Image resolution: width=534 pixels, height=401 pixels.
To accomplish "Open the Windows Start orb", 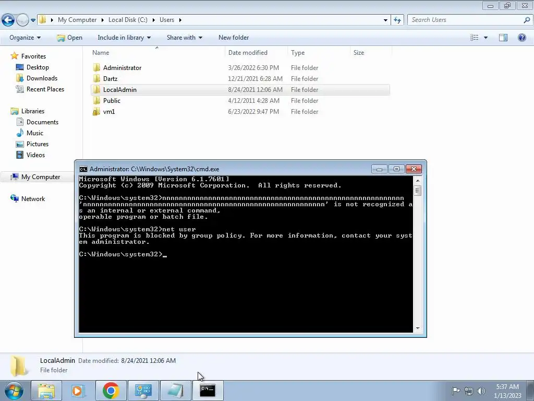I will coord(14,391).
